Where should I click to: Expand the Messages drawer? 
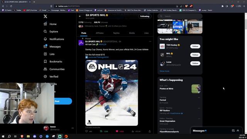(238, 131)
